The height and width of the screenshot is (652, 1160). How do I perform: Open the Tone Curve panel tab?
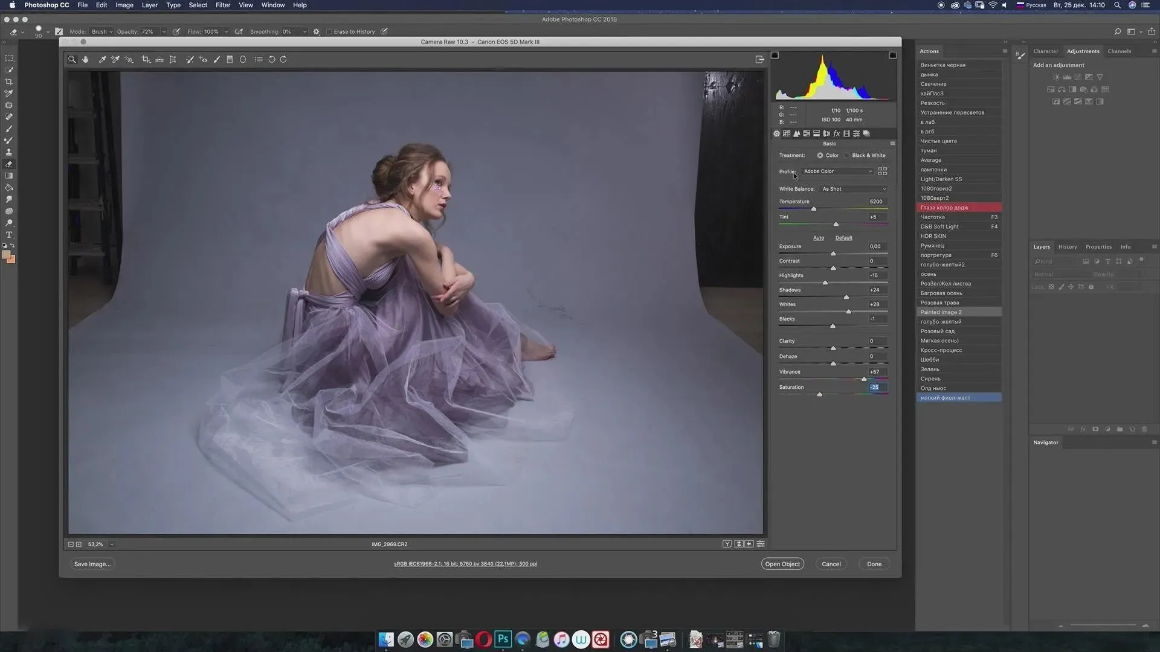click(787, 133)
